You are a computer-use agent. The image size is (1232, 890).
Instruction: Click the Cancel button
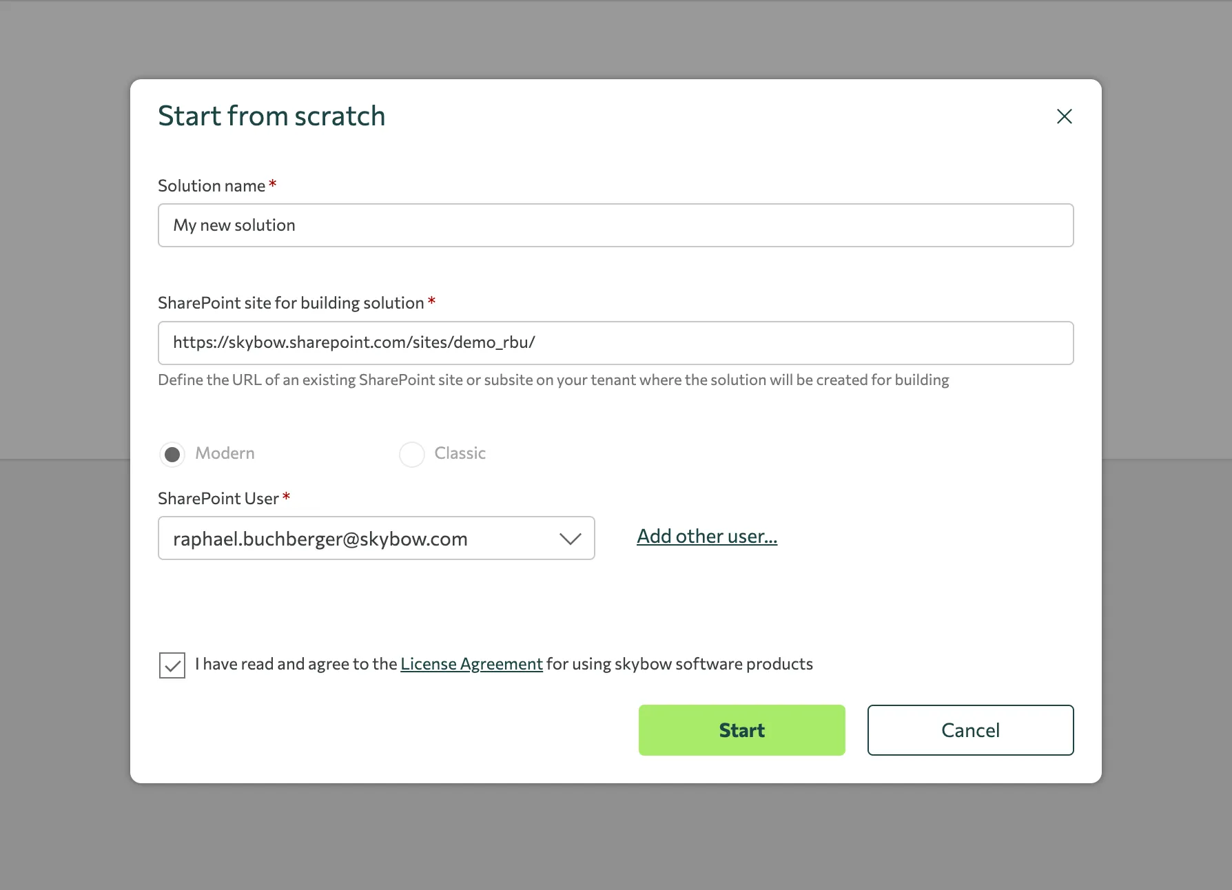(x=970, y=730)
